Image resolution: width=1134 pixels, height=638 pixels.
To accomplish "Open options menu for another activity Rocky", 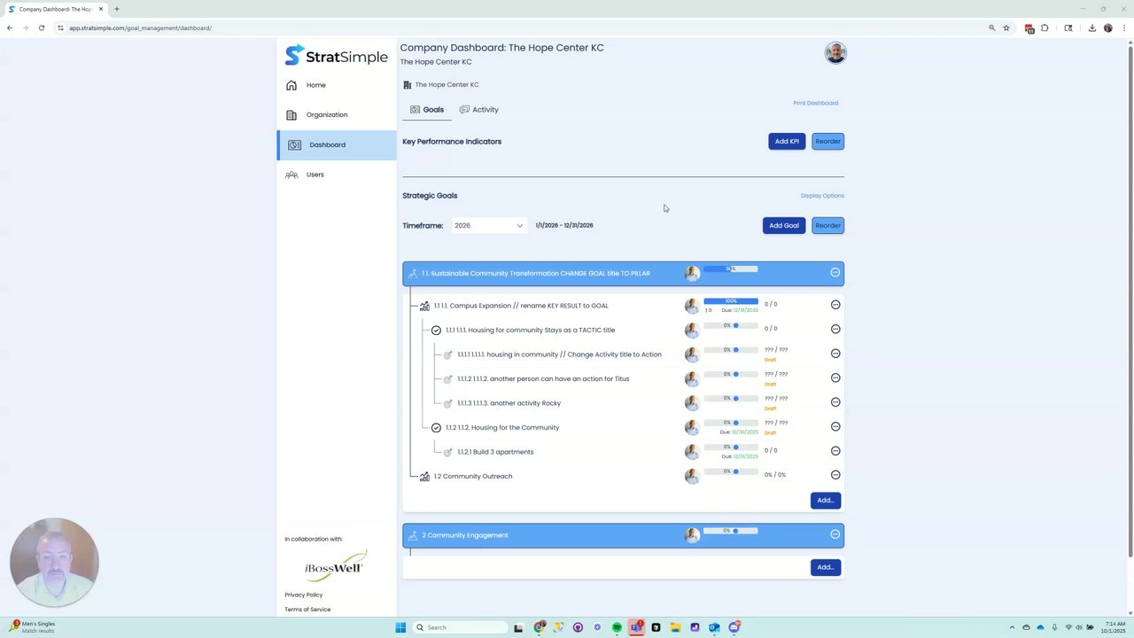I will click(x=835, y=402).
